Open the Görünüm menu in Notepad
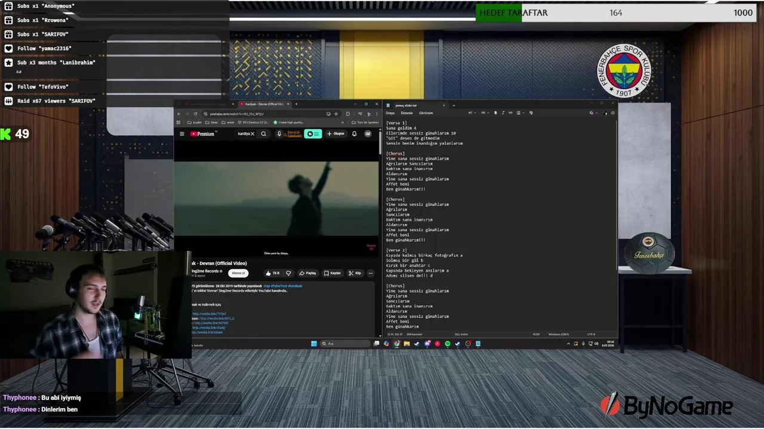 [x=426, y=113]
